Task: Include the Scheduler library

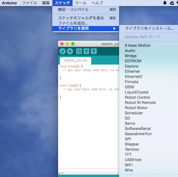Action: tap(149, 113)
